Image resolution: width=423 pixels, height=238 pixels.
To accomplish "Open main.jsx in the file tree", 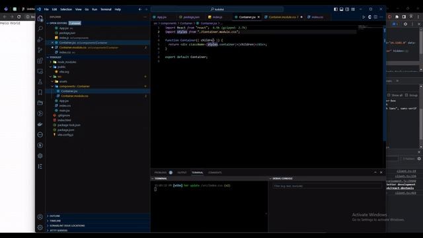I will [x=65, y=110].
